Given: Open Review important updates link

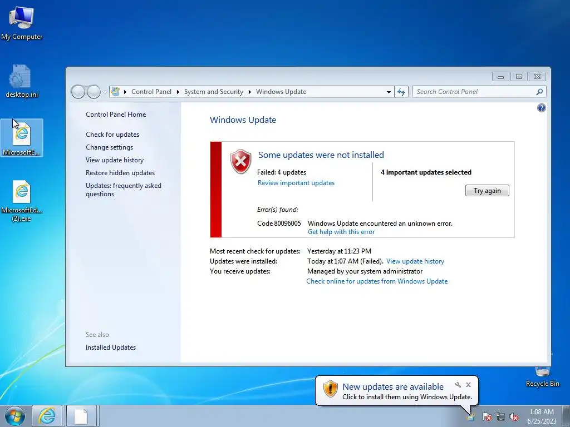Looking at the screenshot, I should pyautogui.click(x=296, y=183).
